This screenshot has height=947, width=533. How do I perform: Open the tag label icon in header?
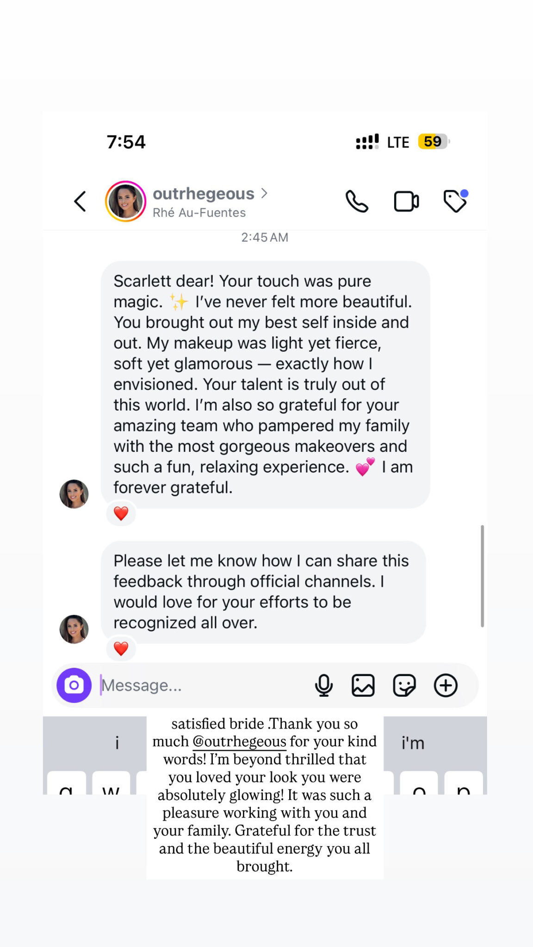[x=455, y=201]
